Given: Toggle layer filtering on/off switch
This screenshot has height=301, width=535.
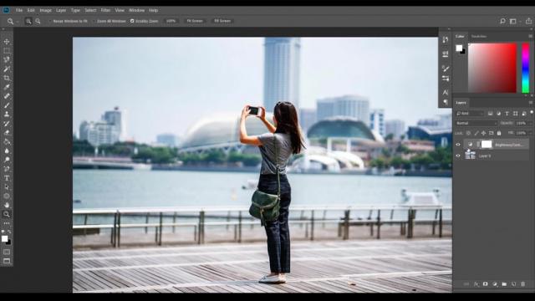Looking at the screenshot, I should [x=532, y=112].
